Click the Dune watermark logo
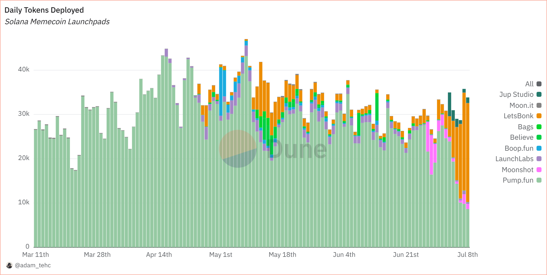 click(x=238, y=149)
